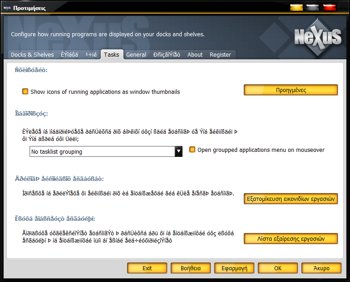Switch to the Docks & Shelves tab
Image resolution: width=350 pixels, height=282 pixels.
click(x=32, y=55)
